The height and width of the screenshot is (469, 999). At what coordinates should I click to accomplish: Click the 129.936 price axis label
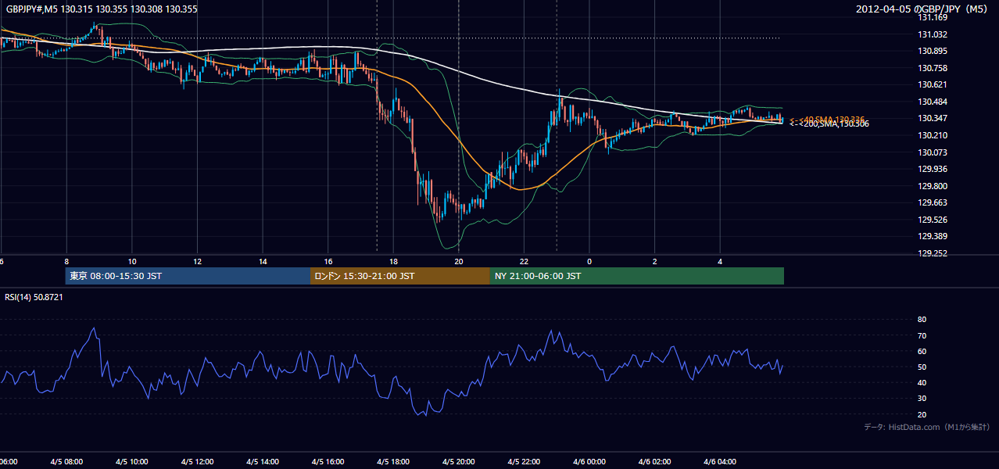pos(933,169)
